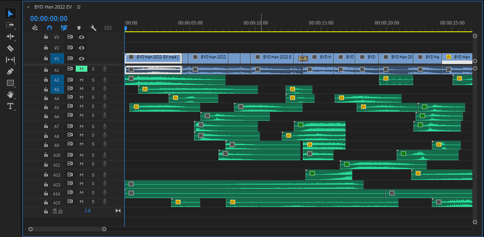
Task: Open the sequence panel menu icon
Action: 79,7
